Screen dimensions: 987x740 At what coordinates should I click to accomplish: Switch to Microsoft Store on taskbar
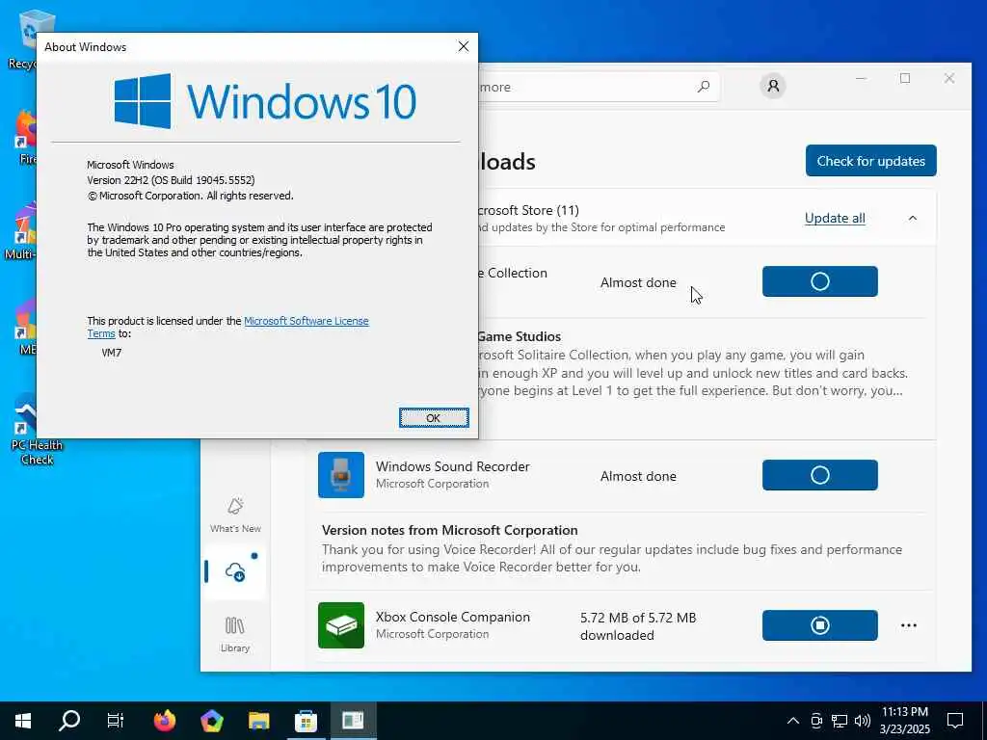click(x=306, y=721)
